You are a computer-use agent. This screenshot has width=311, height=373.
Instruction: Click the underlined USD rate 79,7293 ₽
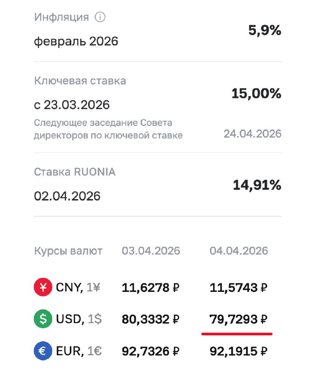(x=238, y=319)
